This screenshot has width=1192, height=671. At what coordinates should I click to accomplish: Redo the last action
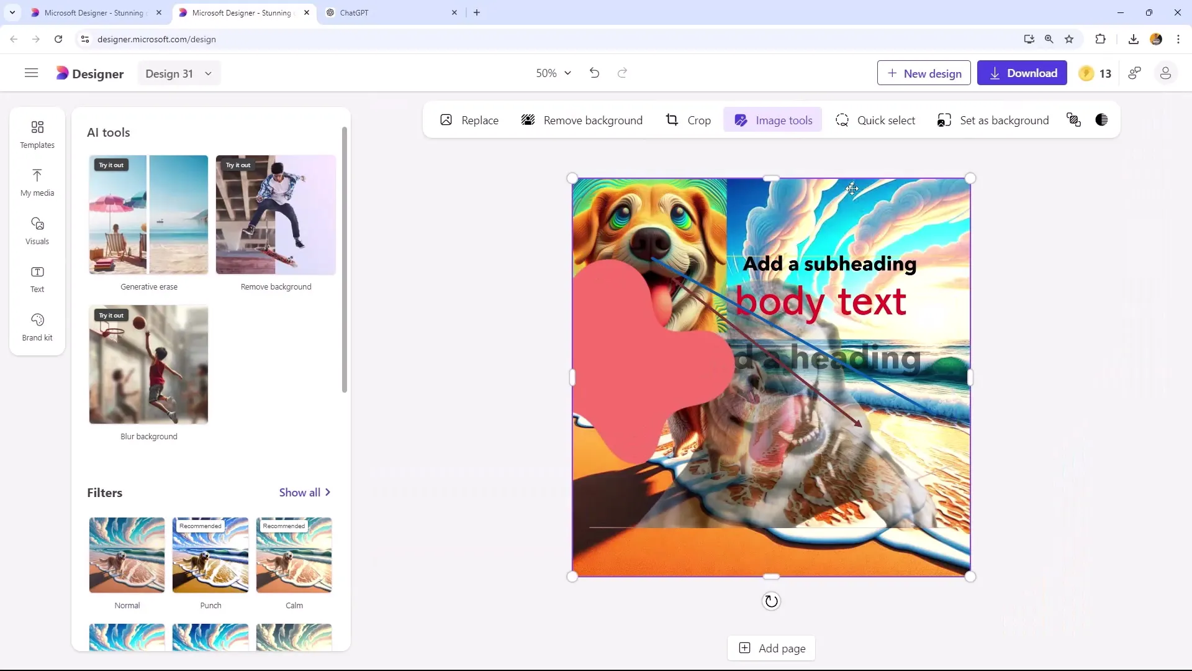622,73
